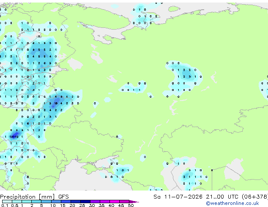
Task: Click the '35' legend scale label
Action: [x=101, y=205]
